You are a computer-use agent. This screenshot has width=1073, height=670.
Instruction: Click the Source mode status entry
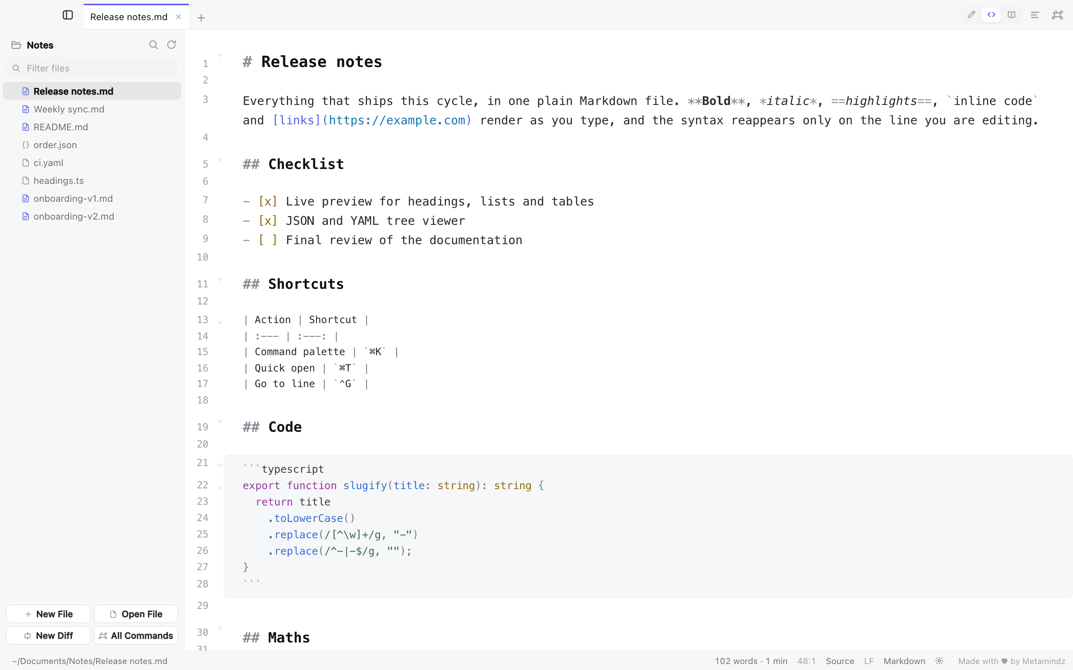click(x=840, y=661)
